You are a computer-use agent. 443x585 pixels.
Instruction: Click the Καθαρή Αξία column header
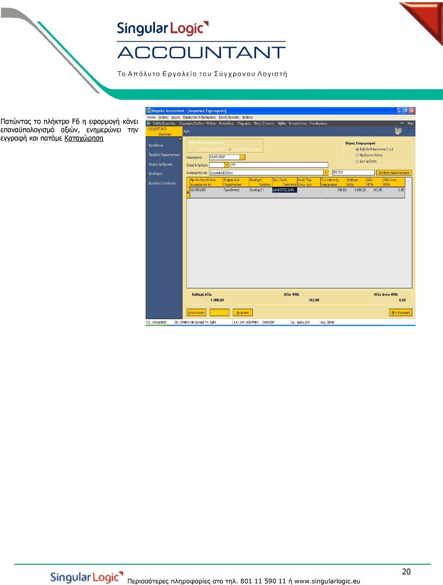[x=357, y=182]
